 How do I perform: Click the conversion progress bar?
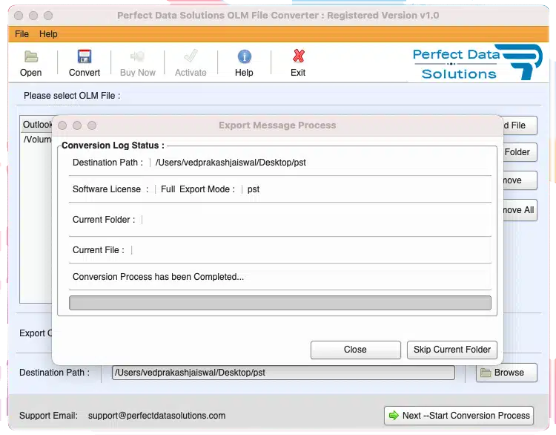pos(280,303)
